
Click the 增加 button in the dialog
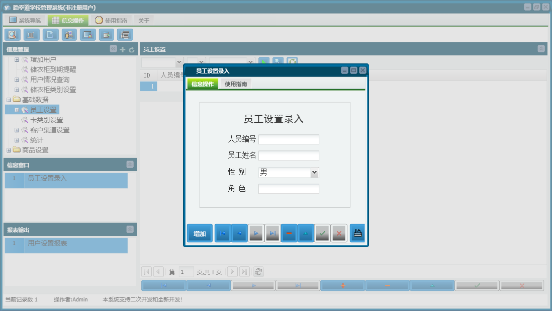(200, 232)
